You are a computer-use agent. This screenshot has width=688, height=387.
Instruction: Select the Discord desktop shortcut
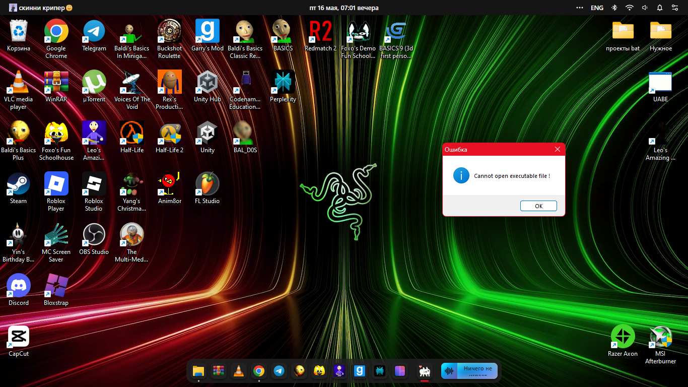click(19, 290)
